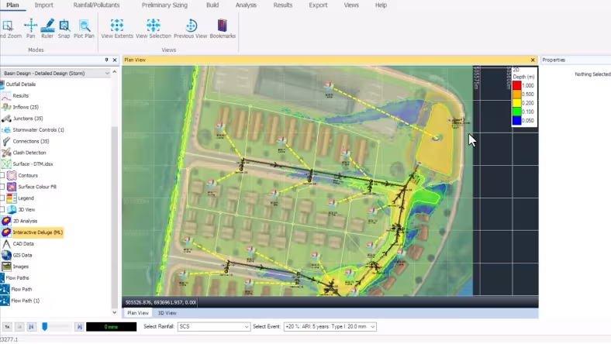Toggle the Contours checkbox

click(x=2, y=175)
